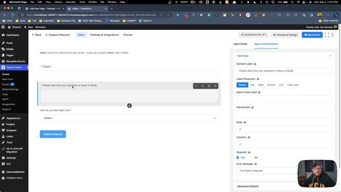Open Settings & Integrations tab

tap(104, 35)
